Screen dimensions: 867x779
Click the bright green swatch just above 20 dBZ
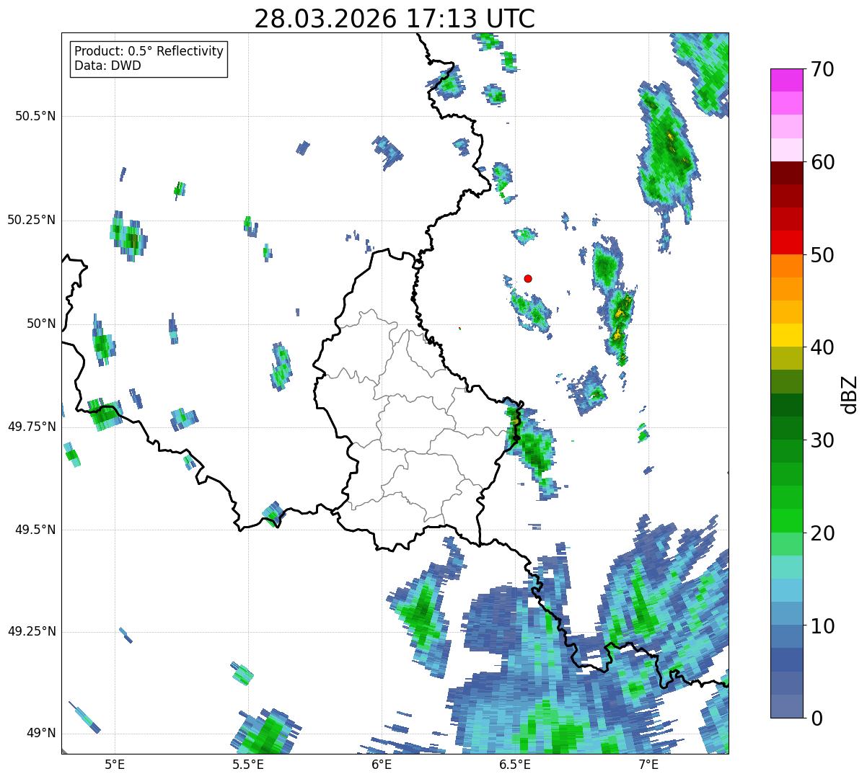point(786,521)
